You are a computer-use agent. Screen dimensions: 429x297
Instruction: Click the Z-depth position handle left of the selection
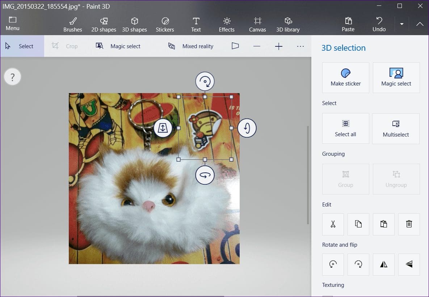point(163,128)
